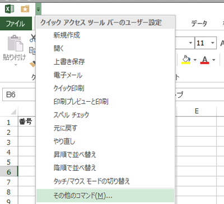The width and height of the screenshot is (224, 204).
Task: Select row 3 header
Action: point(9,142)
